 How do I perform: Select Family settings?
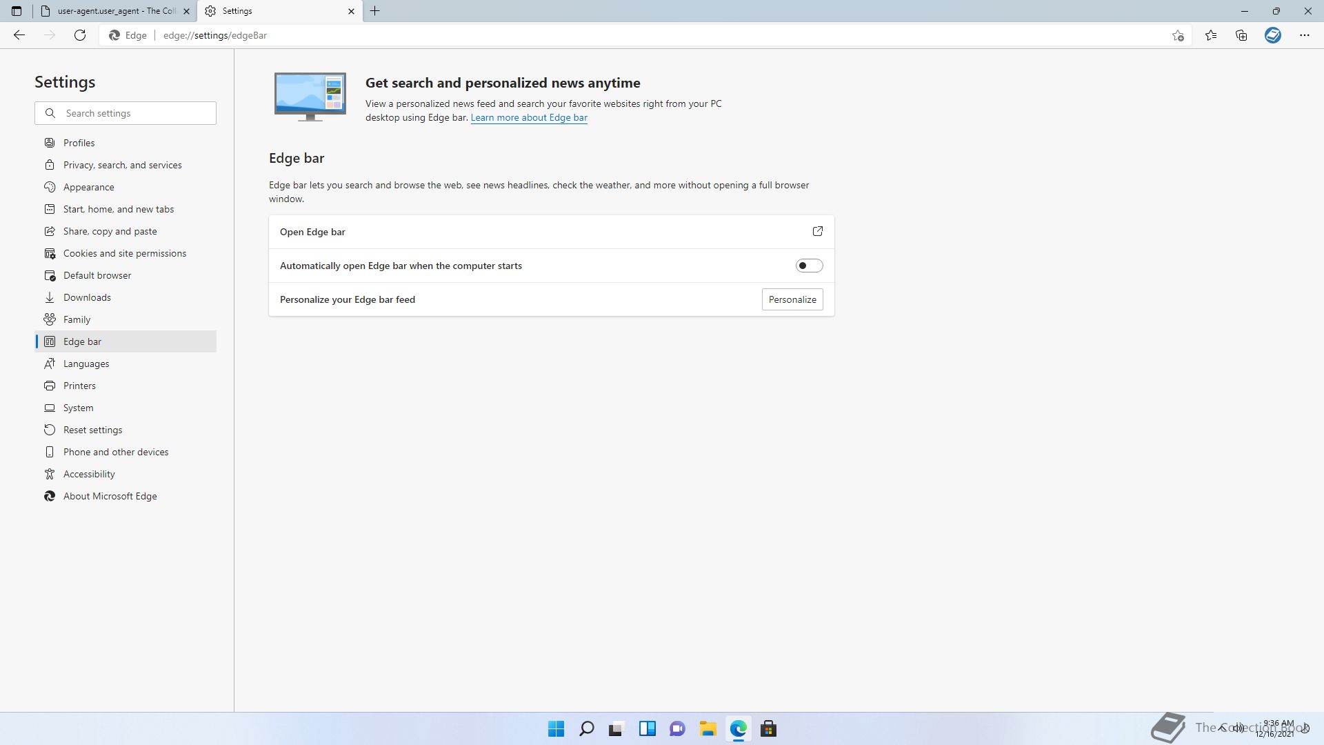[x=126, y=319]
